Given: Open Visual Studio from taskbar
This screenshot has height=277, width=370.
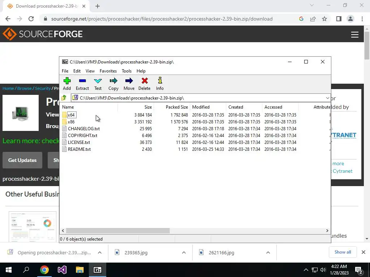Looking at the screenshot, I should pyautogui.click(x=62, y=270).
